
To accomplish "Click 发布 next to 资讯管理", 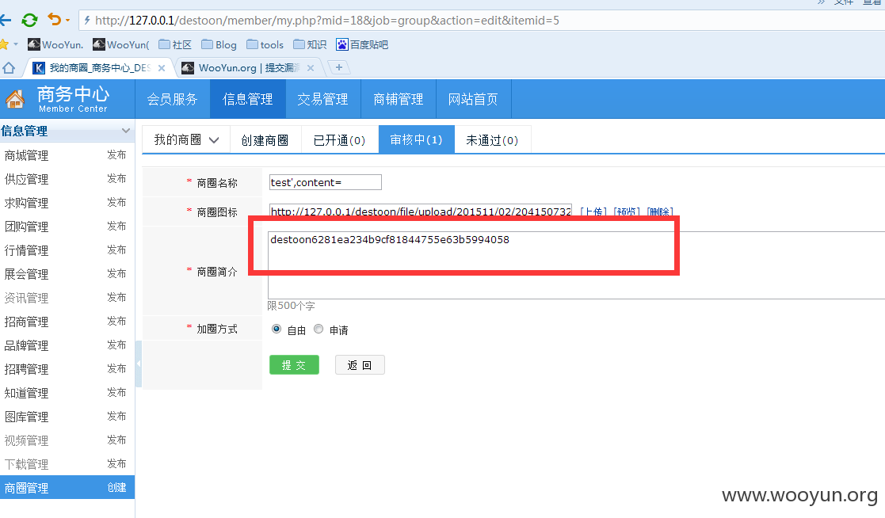I will [x=116, y=297].
